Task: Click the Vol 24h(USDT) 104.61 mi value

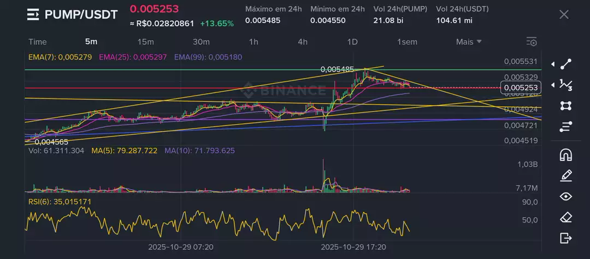Action: pyautogui.click(x=454, y=20)
